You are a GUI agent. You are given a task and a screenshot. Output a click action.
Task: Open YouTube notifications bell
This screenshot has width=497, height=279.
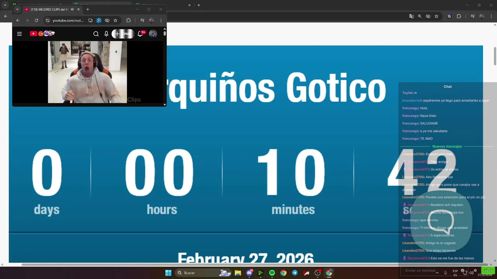point(141,34)
